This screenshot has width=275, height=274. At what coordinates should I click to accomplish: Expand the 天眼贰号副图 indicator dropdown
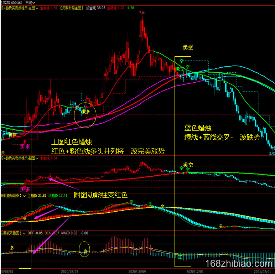(24, 233)
